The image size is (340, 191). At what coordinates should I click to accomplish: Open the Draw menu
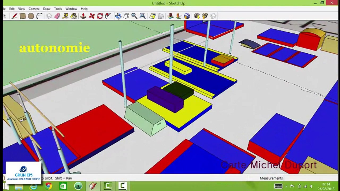click(47, 9)
